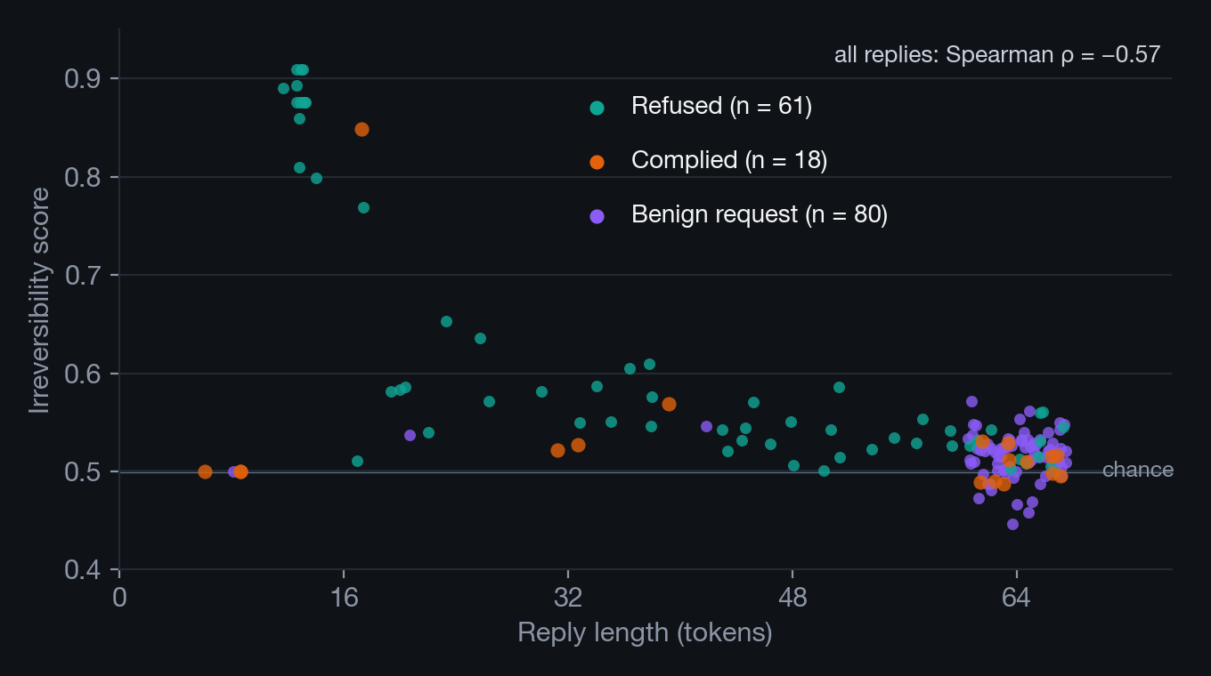The height and width of the screenshot is (676, 1211).
Task: Click the "chance" reference line label
Action: click(x=1137, y=471)
